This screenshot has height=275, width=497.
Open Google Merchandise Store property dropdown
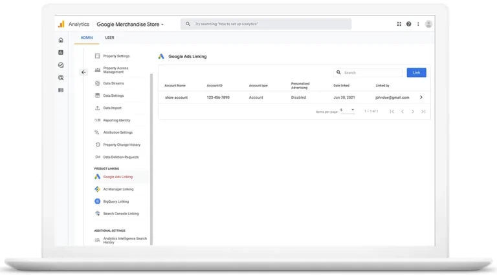(x=130, y=25)
